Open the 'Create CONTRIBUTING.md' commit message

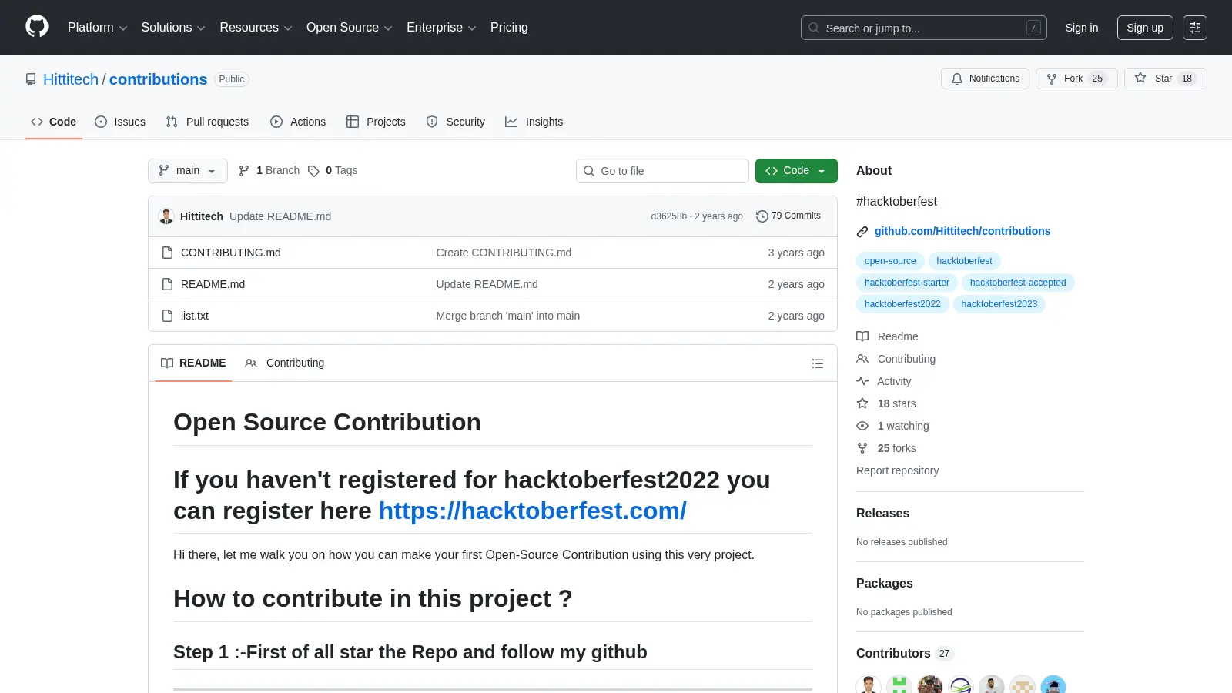pyautogui.click(x=504, y=253)
